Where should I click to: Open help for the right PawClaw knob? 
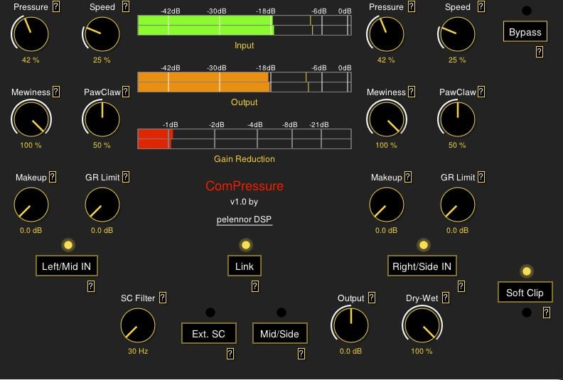[x=481, y=92]
